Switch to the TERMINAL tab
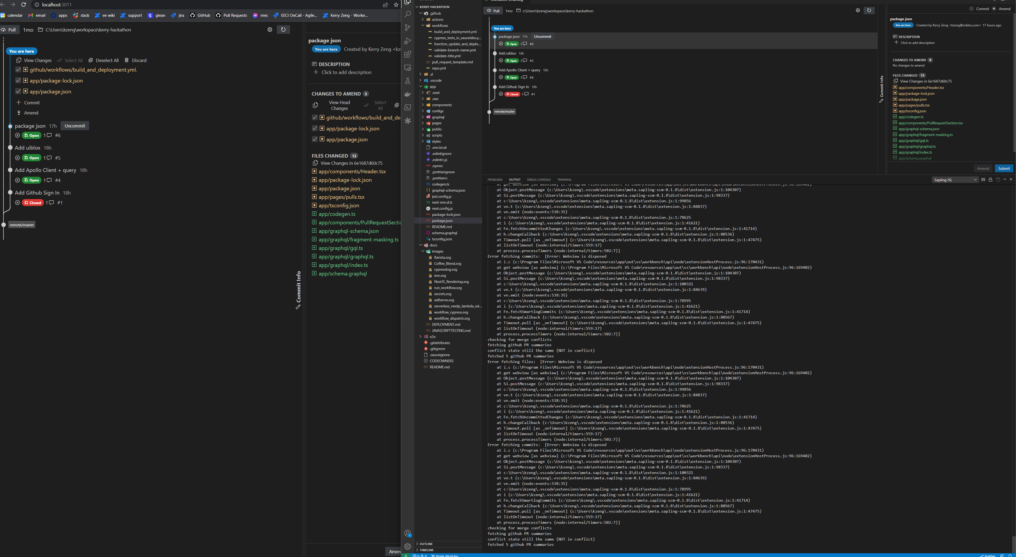Screen dimensions: 1016x557 564,180
